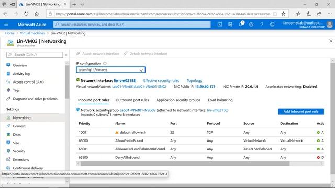The height and width of the screenshot is (188, 335).
Task: Go back with the browser back arrow
Action: click(x=5, y=14)
